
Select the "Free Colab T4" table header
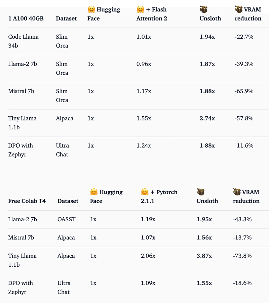pyautogui.click(x=27, y=201)
